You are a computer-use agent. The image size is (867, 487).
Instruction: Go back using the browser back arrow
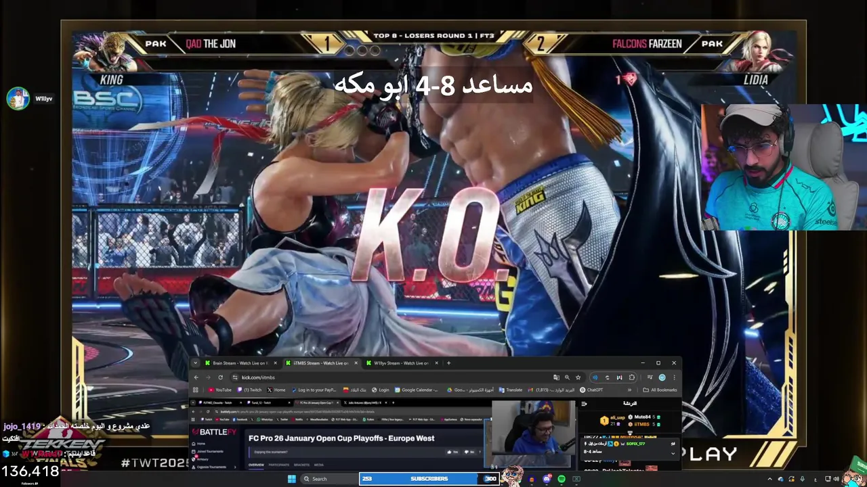[x=196, y=377]
